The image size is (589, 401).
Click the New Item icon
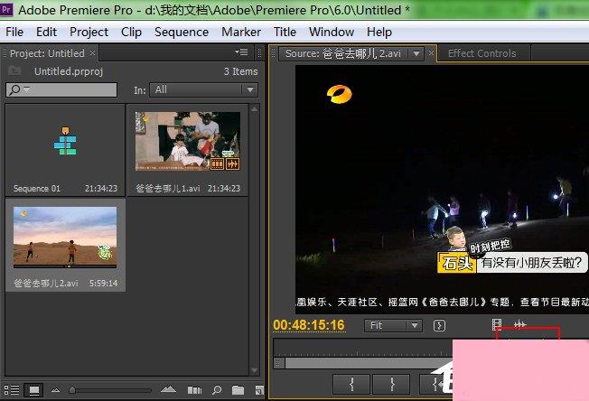[x=259, y=390]
